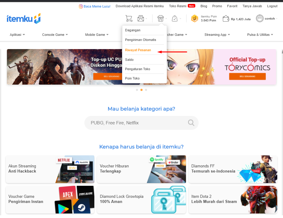
Task: Select Riwayat Pesanan from store menu
Action: click(x=138, y=50)
